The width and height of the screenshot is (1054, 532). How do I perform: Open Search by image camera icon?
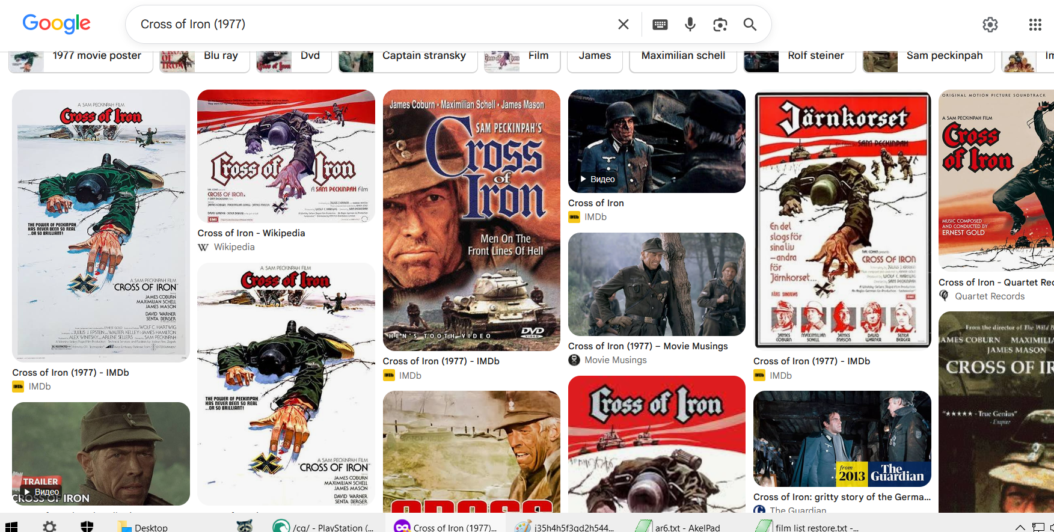[x=720, y=24]
